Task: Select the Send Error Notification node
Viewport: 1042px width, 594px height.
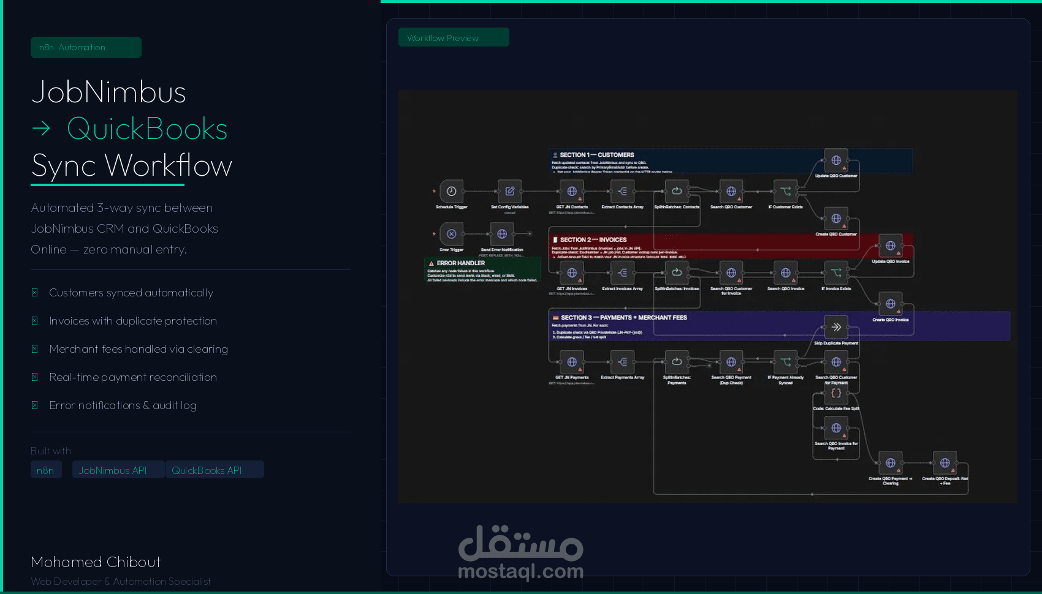Action: tap(502, 234)
